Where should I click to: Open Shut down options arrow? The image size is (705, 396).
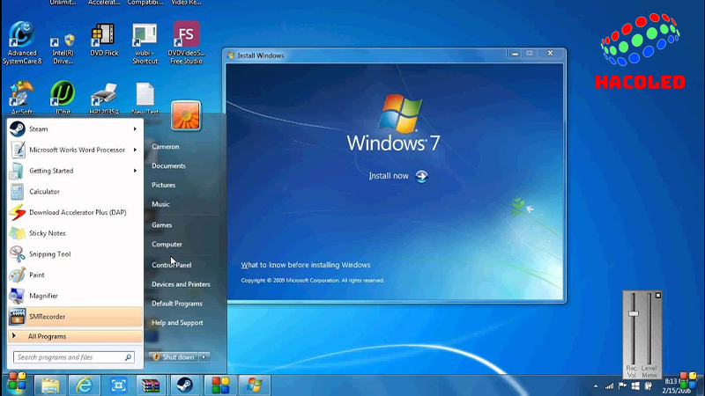(x=204, y=357)
